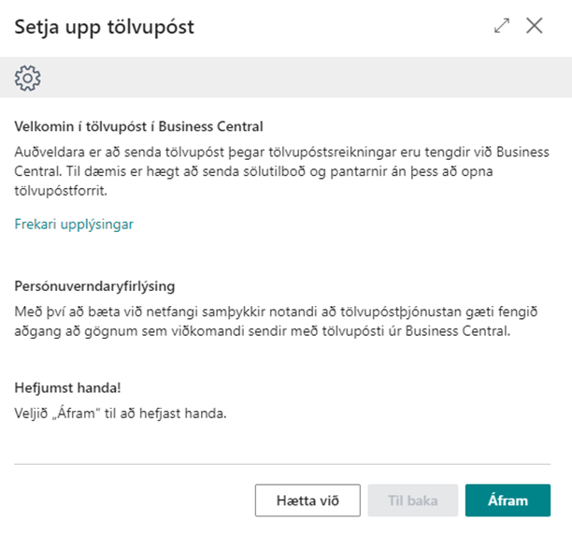Image resolution: width=572 pixels, height=538 pixels.
Task: Close the Setja upp tölvupóst dialog
Action: [x=535, y=26]
